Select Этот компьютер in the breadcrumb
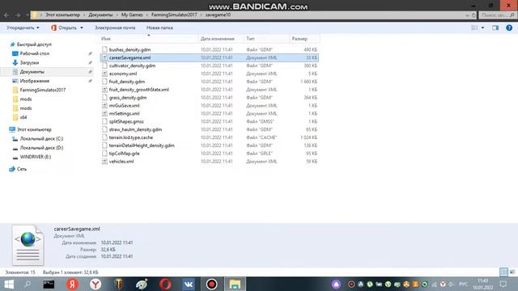The height and width of the screenshot is (291, 518). (62, 15)
